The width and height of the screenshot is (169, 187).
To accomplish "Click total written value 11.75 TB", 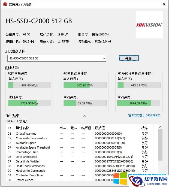I will pos(63,41).
